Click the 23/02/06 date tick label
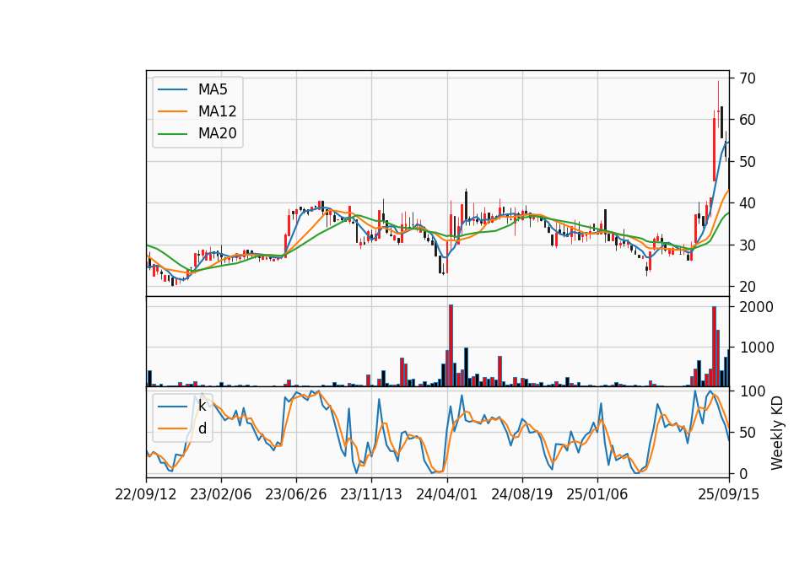This screenshot has width=810, height=582. [x=220, y=494]
